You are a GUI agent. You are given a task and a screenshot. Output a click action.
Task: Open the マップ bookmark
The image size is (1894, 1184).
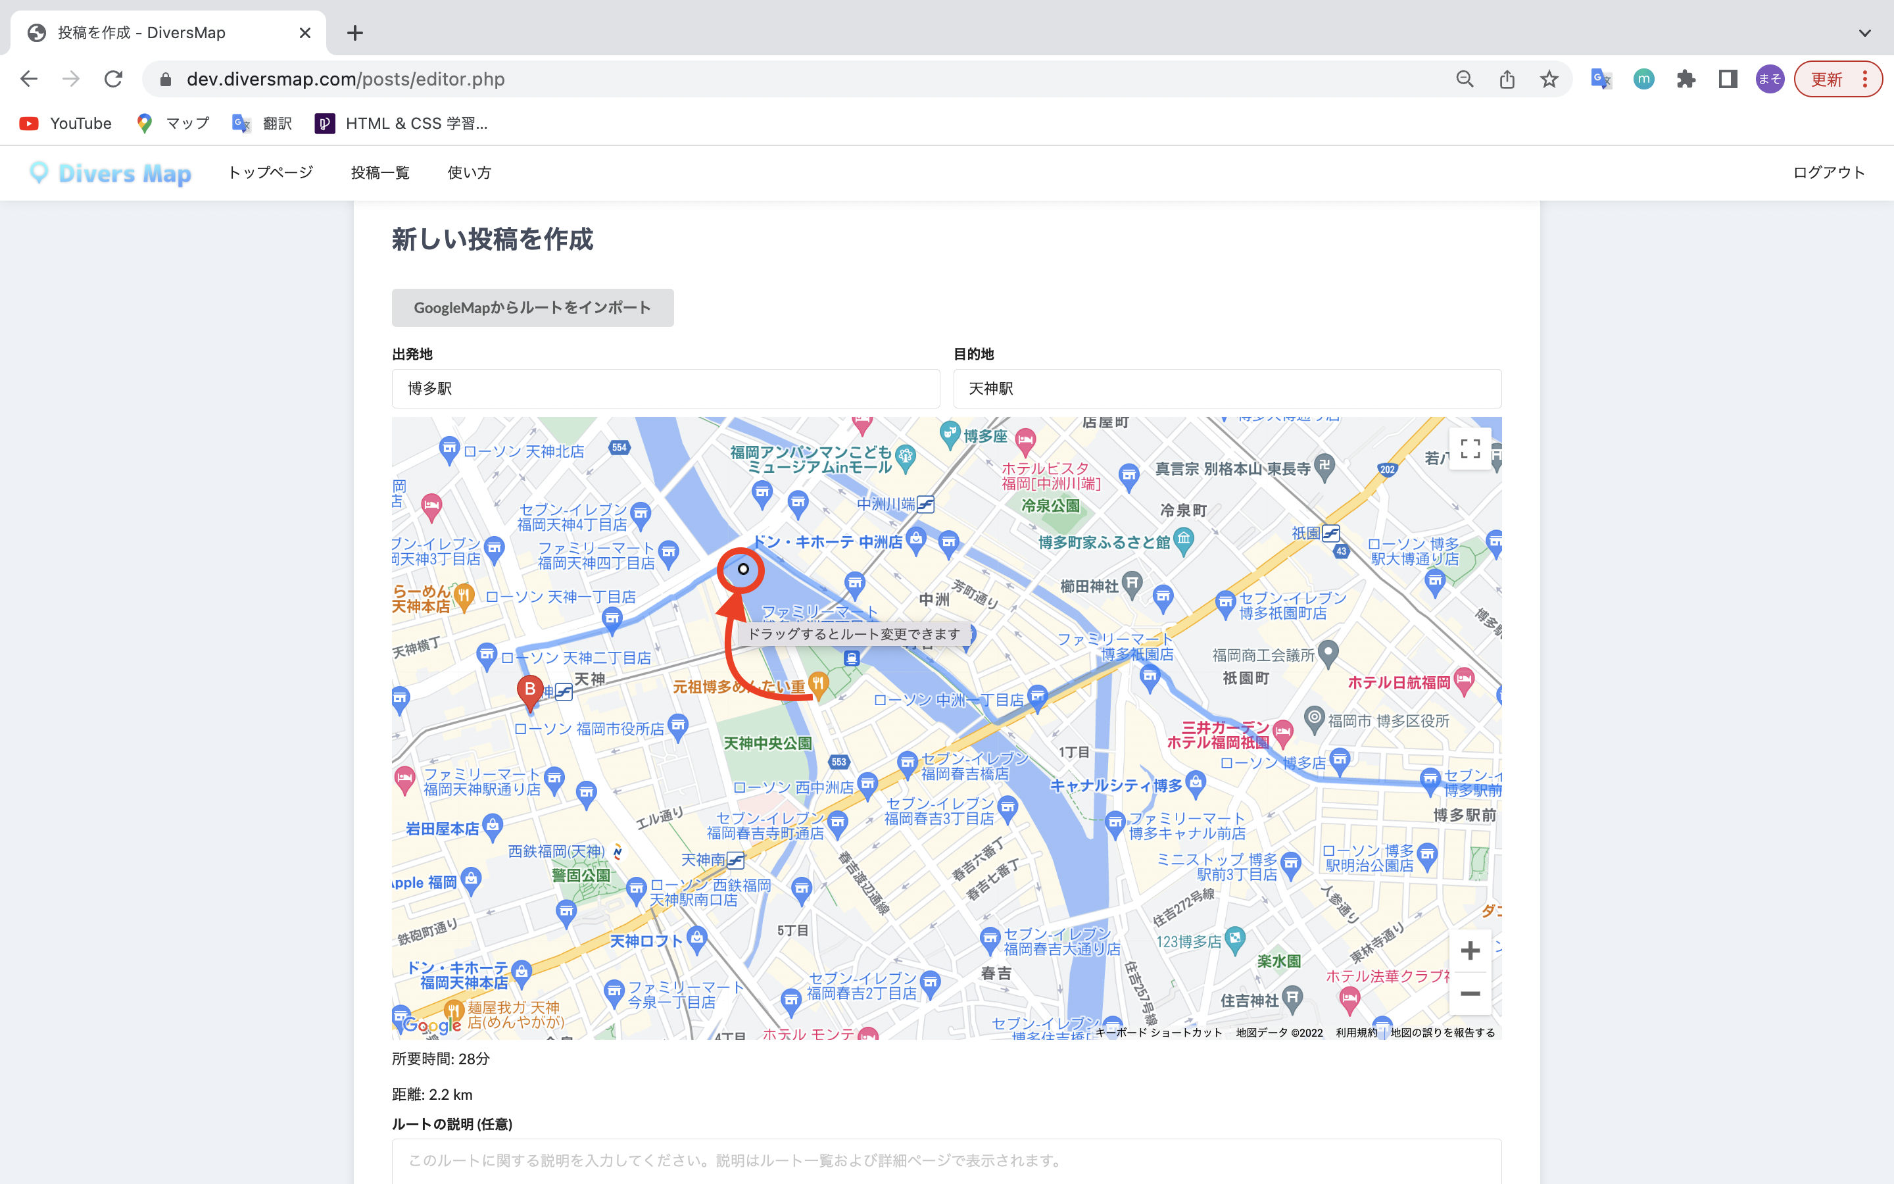coord(173,123)
